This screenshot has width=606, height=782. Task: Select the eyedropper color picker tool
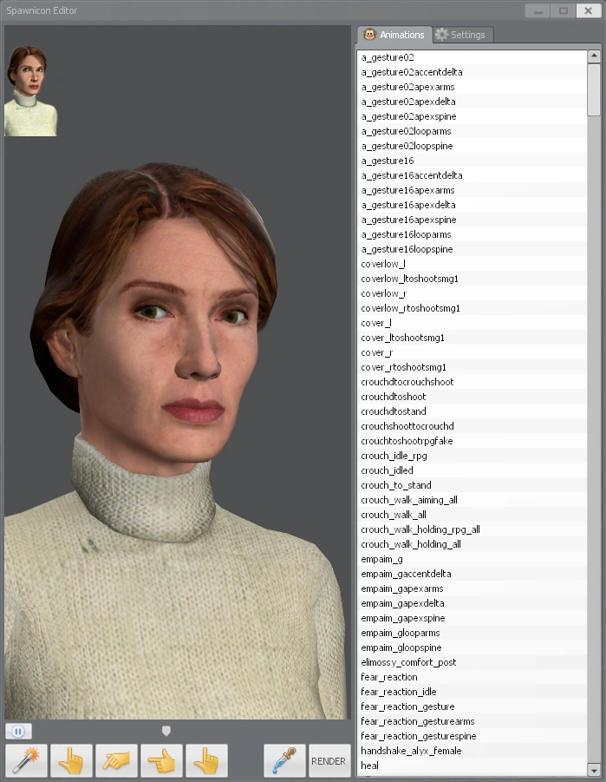tap(284, 760)
